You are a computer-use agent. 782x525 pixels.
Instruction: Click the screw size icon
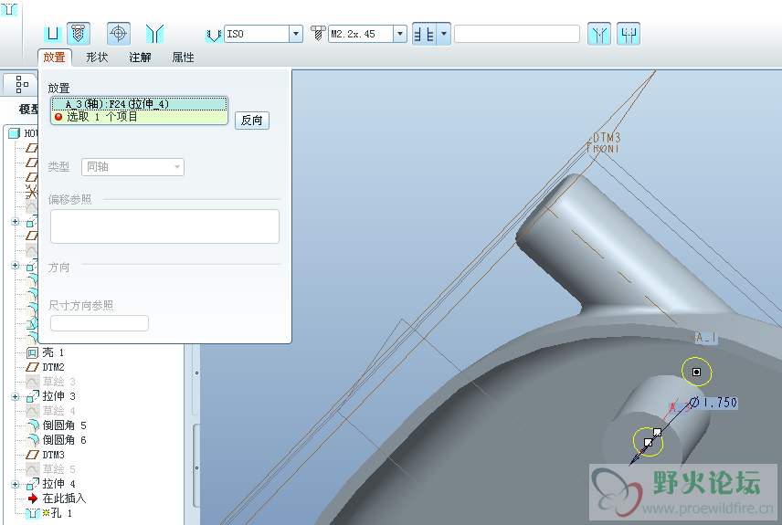click(318, 34)
